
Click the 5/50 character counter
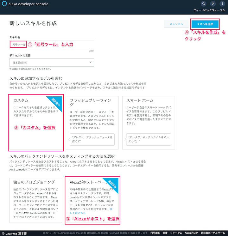tap(91, 51)
